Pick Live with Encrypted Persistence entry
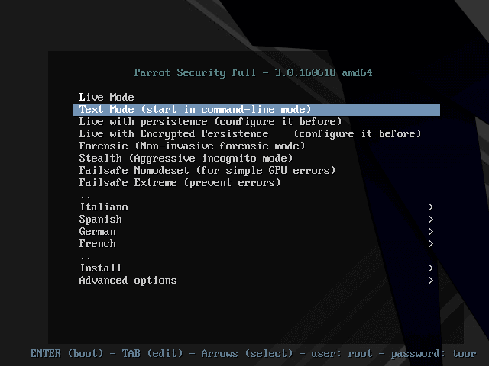Viewport: 489px width, 366px height. [x=250, y=133]
